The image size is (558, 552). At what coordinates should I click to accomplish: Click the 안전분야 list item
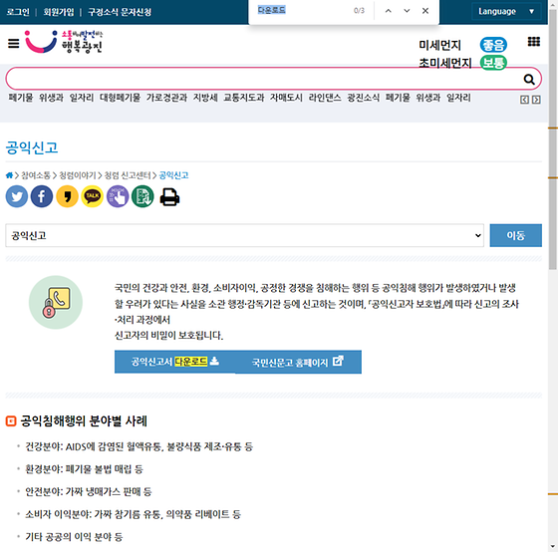click(x=89, y=491)
